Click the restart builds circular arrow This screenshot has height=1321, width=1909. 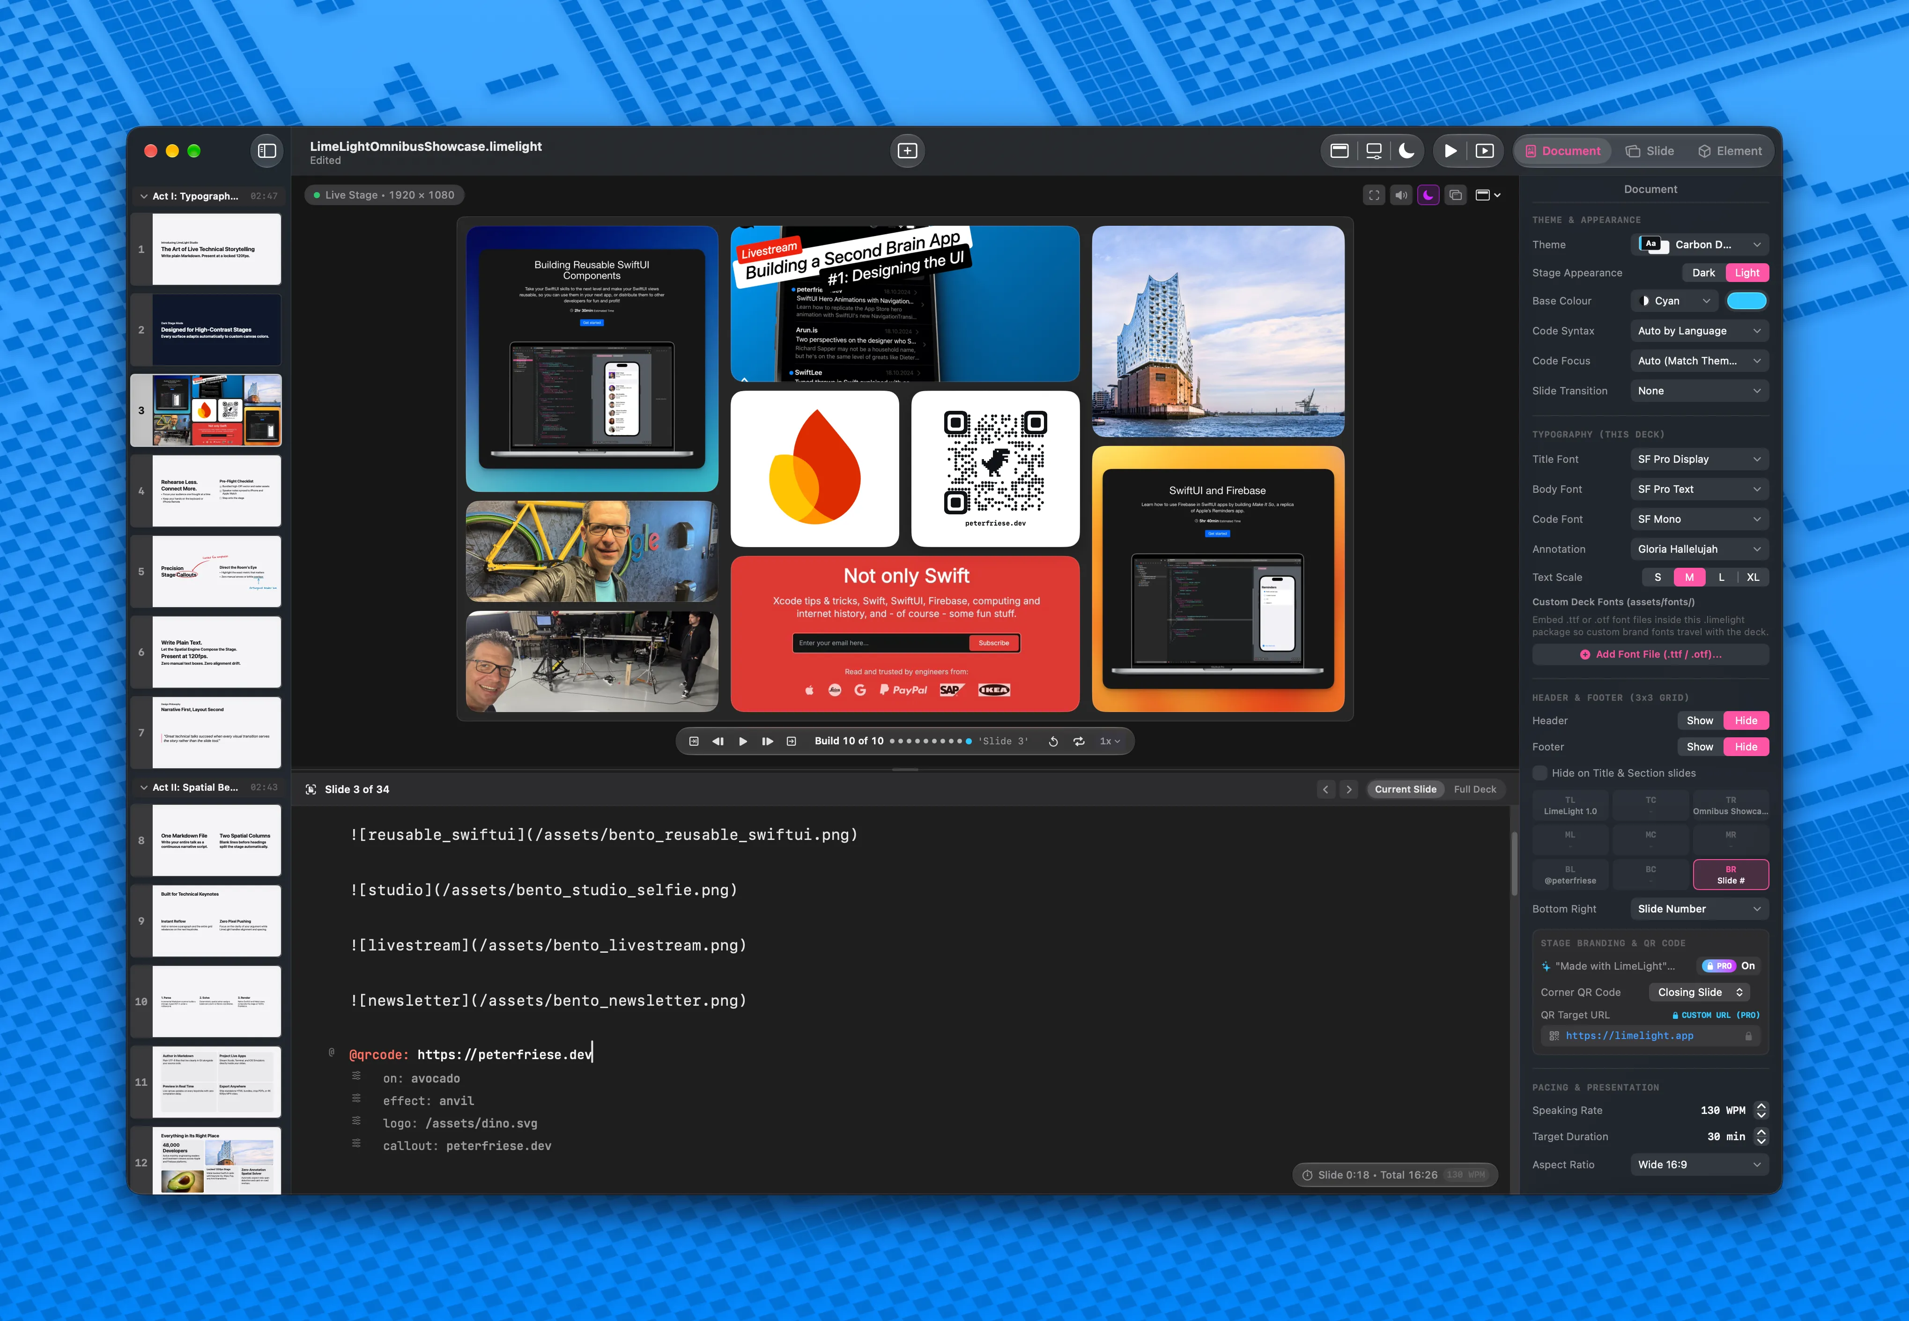tap(1053, 742)
